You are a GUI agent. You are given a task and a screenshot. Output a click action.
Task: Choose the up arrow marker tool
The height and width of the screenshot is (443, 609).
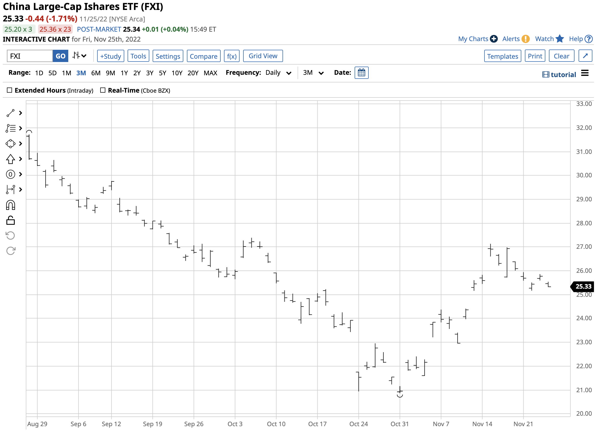[10, 159]
